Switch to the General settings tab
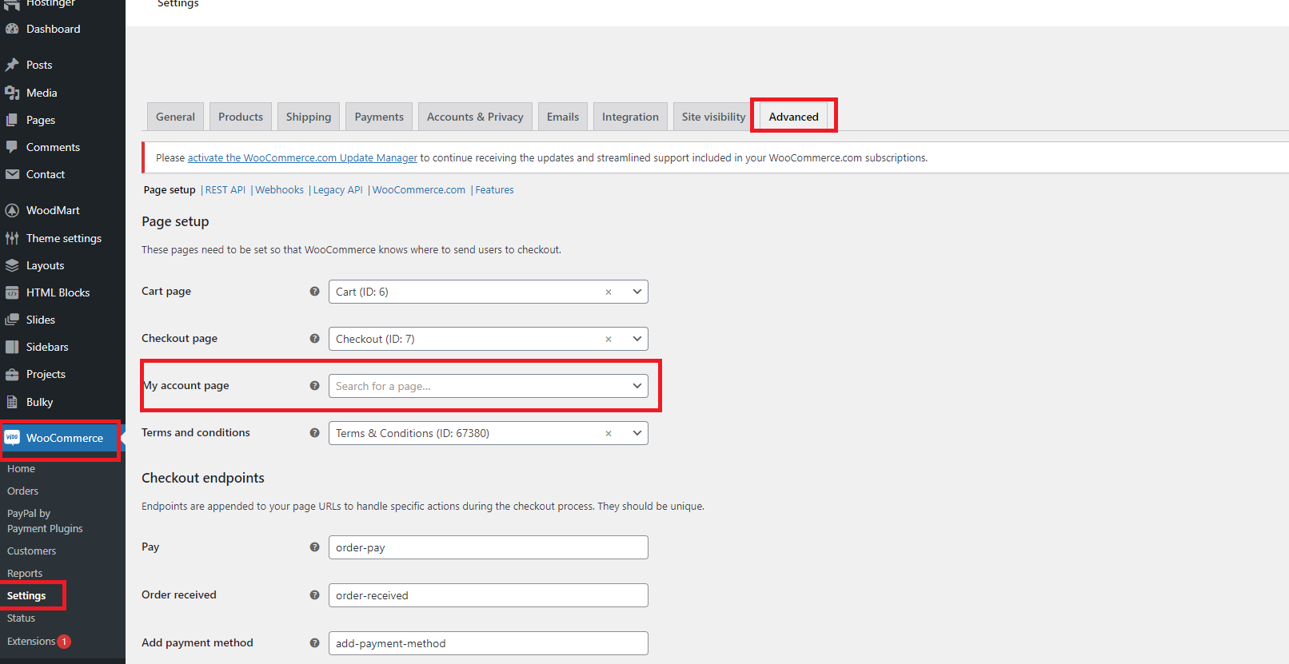Image resolution: width=1289 pixels, height=664 pixels. click(175, 117)
